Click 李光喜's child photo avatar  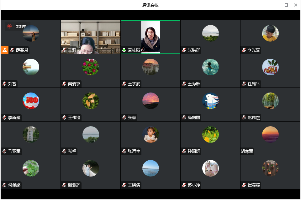pos(270,33)
